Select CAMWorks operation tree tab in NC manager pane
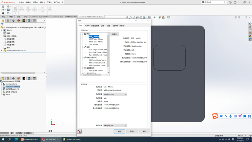Screen dimensions: 252x142 pos(29,79)
